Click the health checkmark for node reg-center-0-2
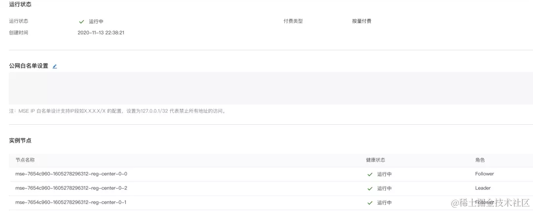Image resolution: width=533 pixels, height=211 pixels. click(x=370, y=189)
